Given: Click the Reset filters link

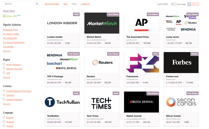Looking at the screenshot, I should coord(9,11).
